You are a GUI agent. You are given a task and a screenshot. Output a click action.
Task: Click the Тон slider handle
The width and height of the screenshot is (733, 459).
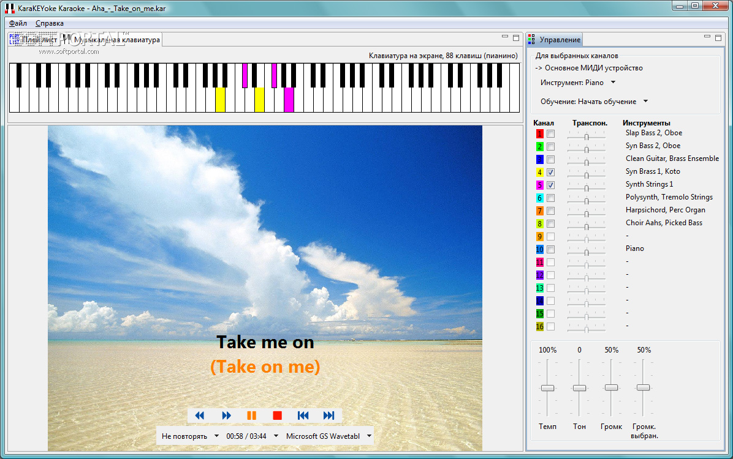[579, 388]
